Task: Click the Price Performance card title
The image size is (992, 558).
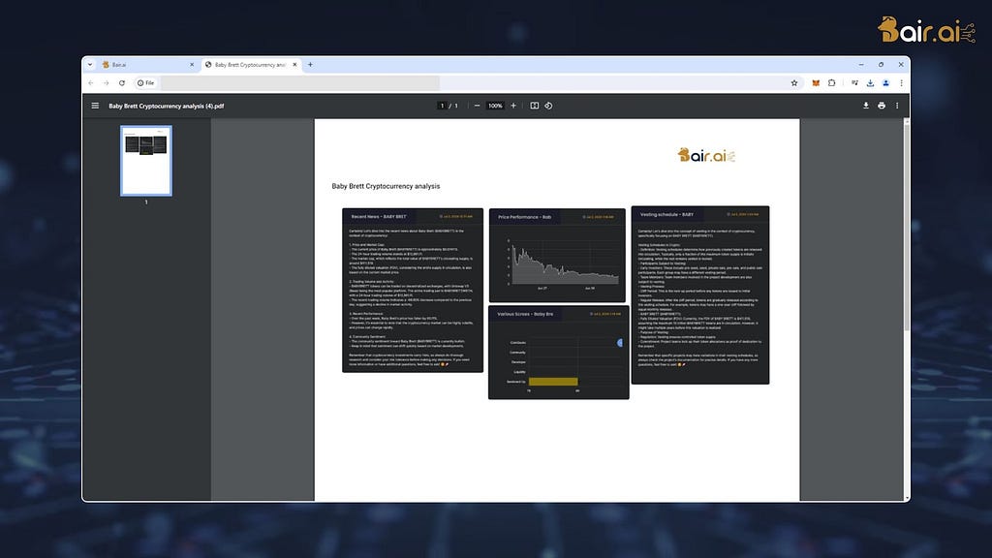Action: (524, 217)
